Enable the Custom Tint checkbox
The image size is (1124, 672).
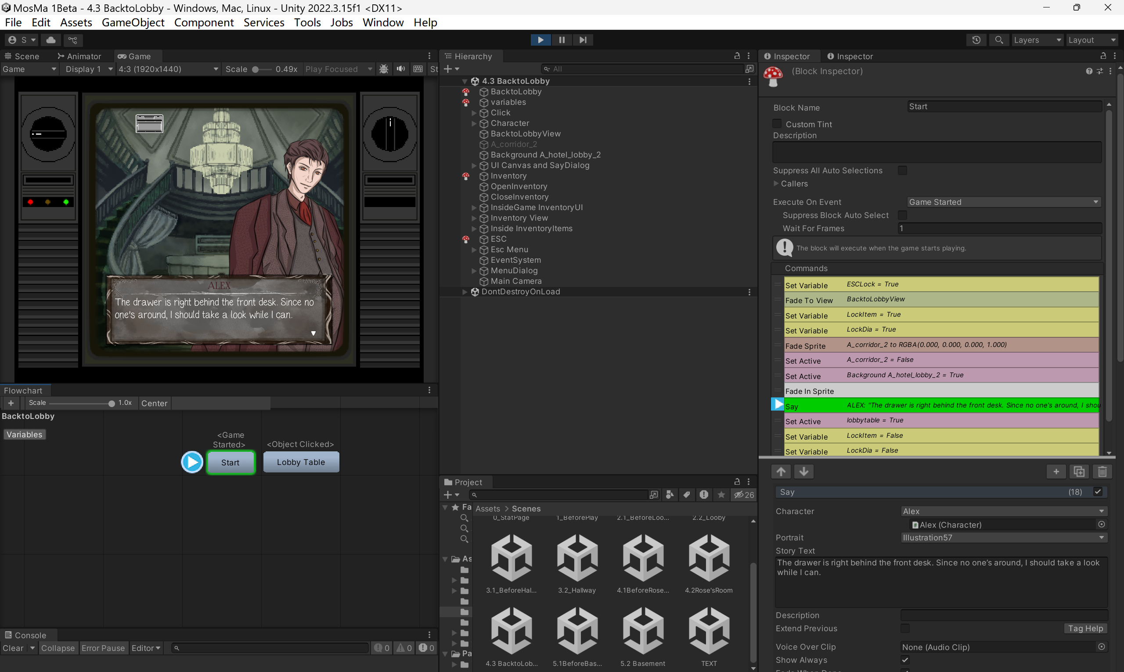pos(777,124)
